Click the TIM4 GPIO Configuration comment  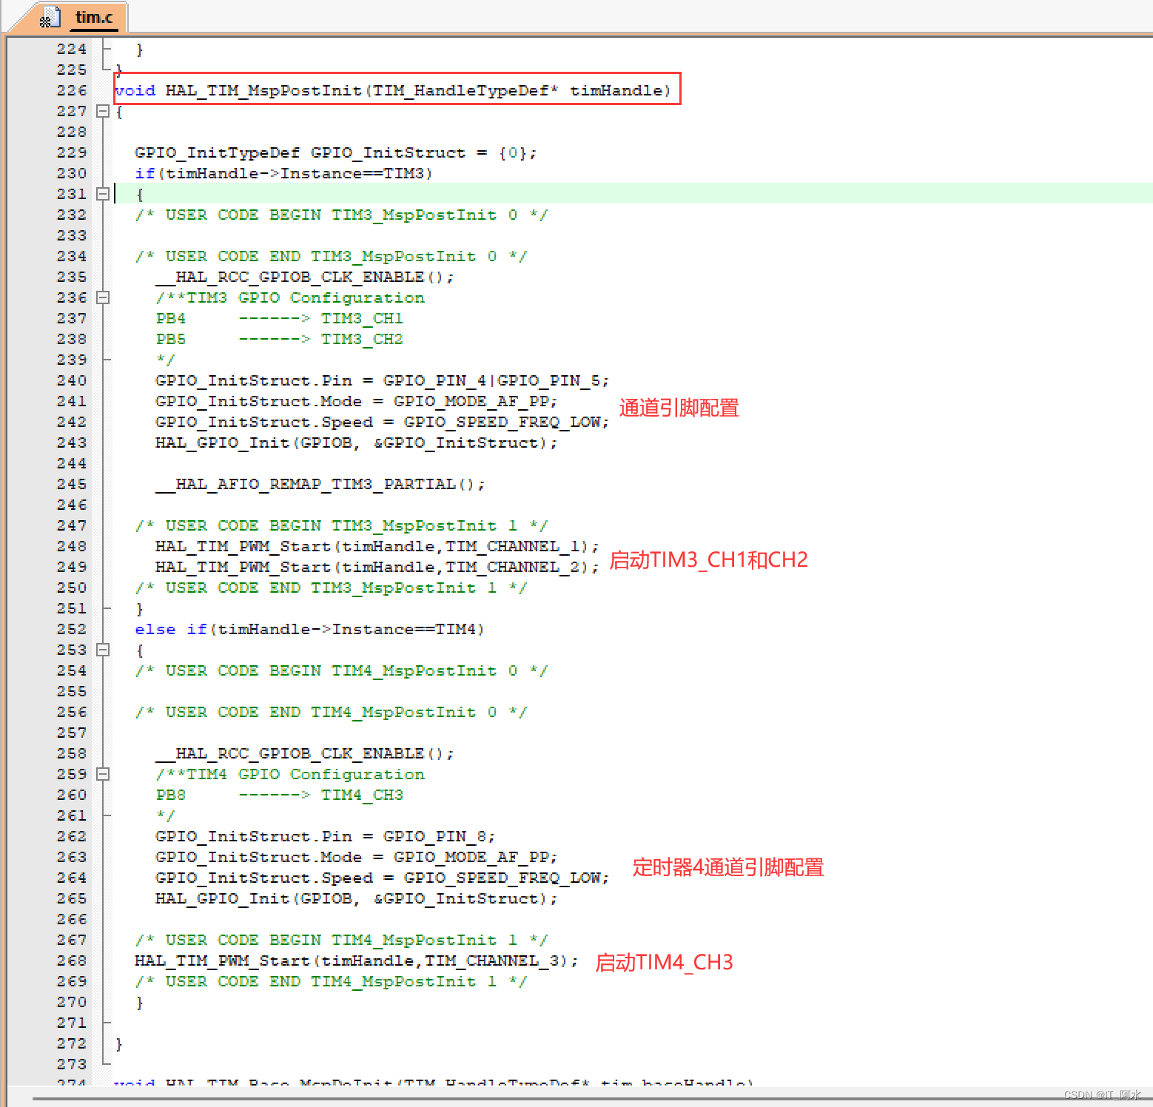(x=290, y=774)
